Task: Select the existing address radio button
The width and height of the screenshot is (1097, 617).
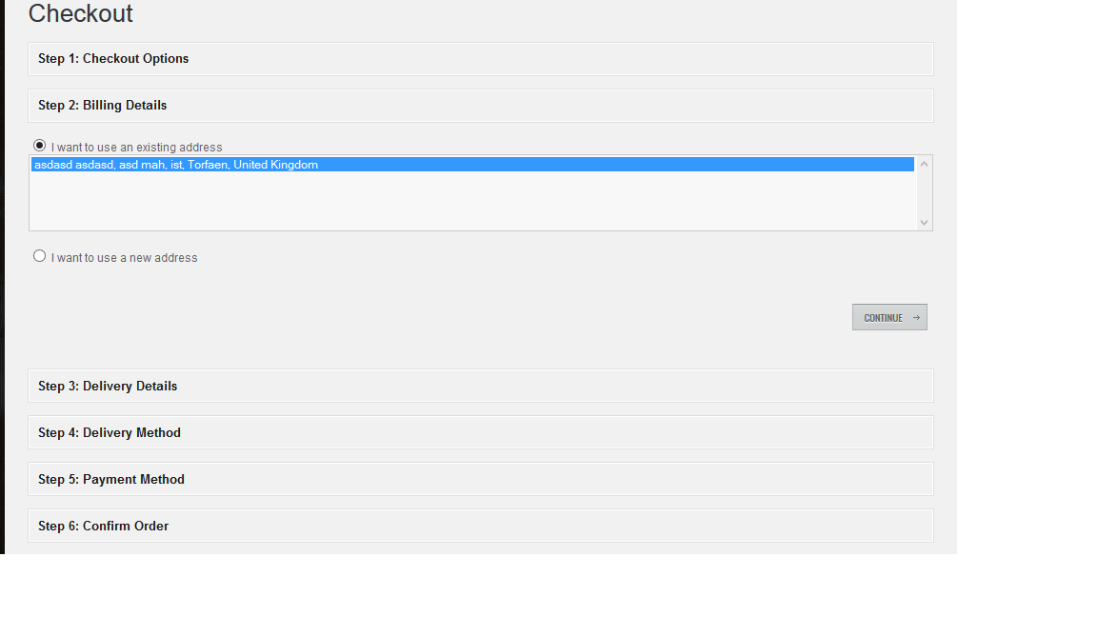Action: pos(39,146)
